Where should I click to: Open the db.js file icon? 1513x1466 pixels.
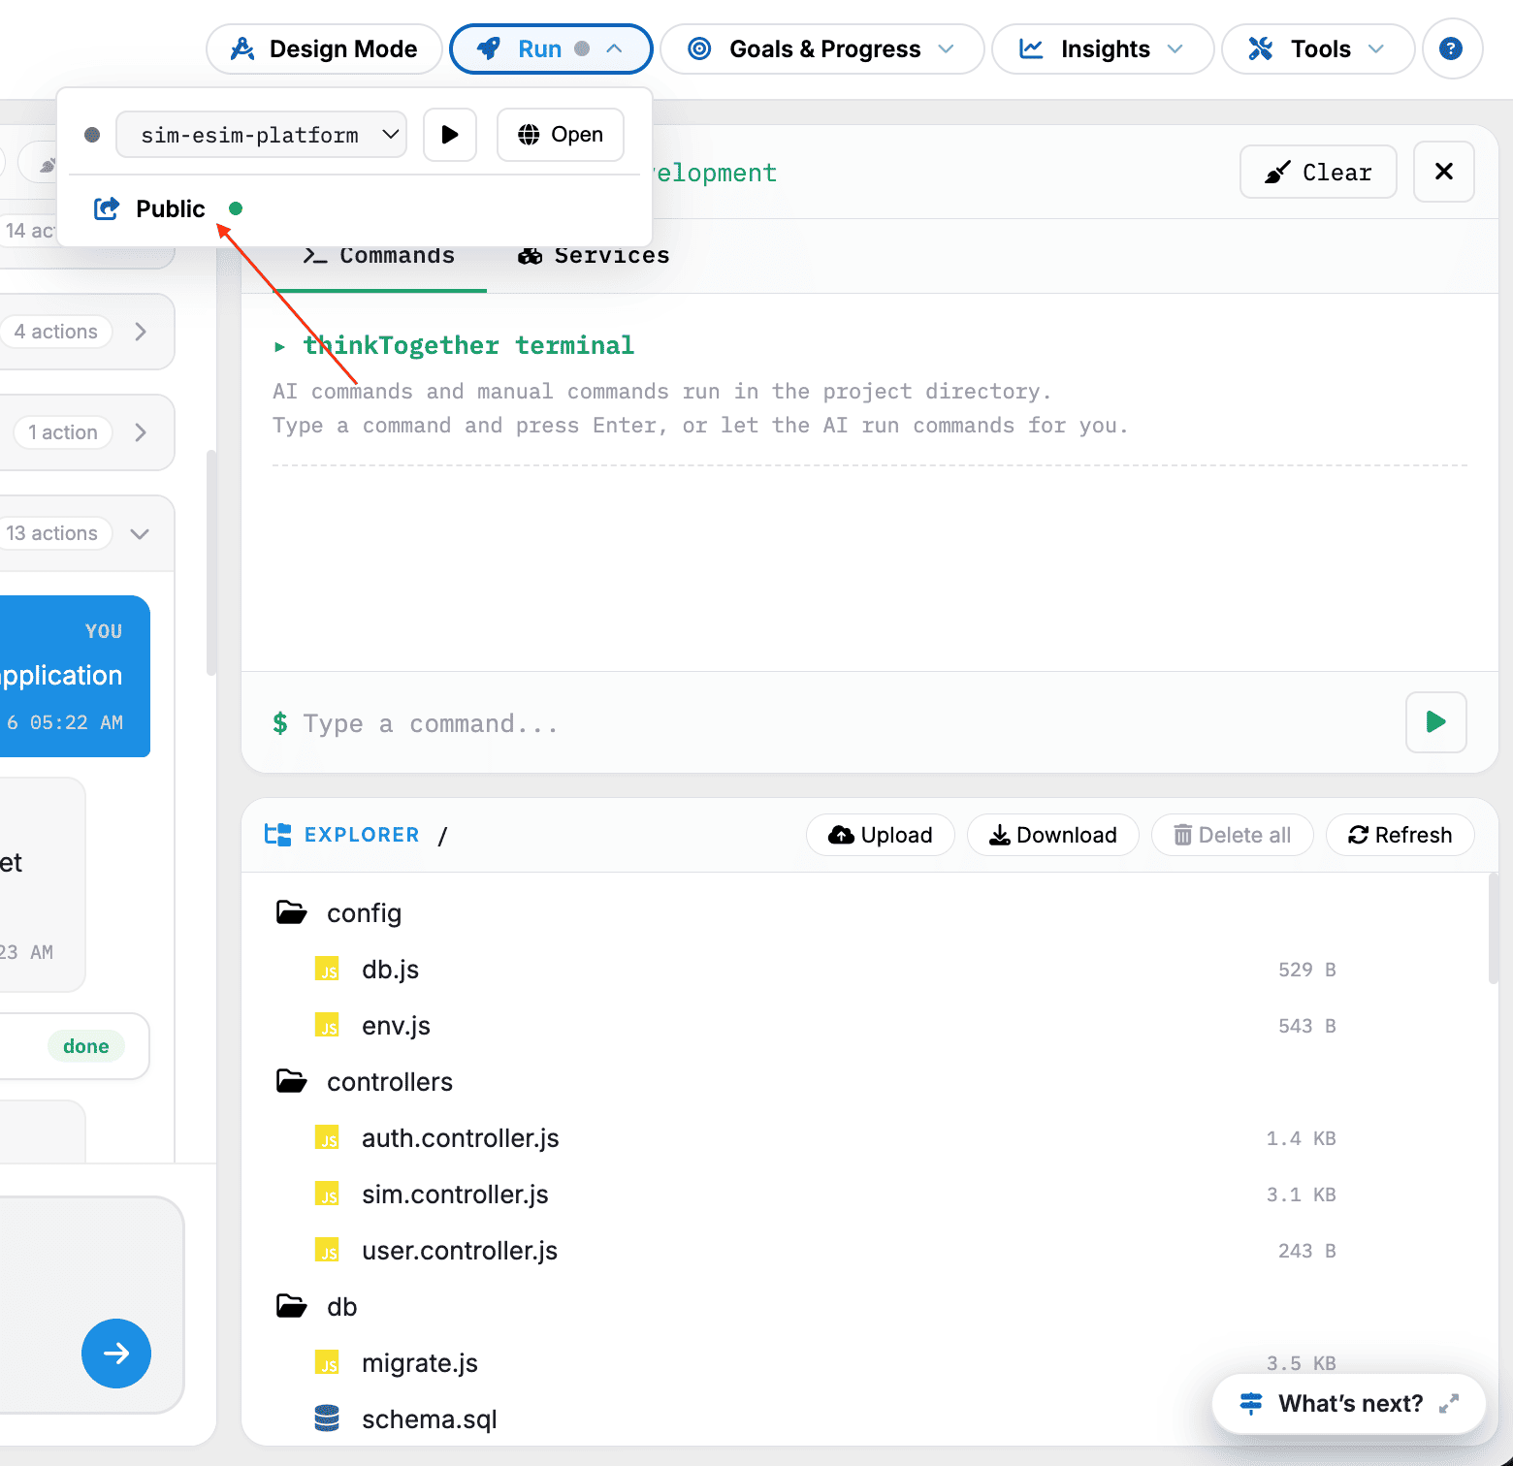click(328, 970)
